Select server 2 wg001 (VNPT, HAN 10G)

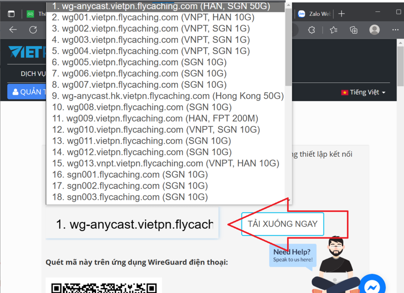[165, 17]
